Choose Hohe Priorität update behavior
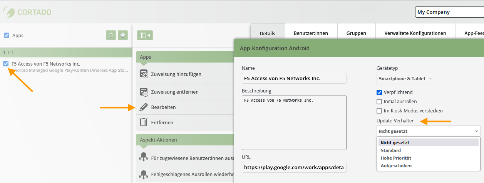This screenshot has height=183, width=484. tap(429, 158)
